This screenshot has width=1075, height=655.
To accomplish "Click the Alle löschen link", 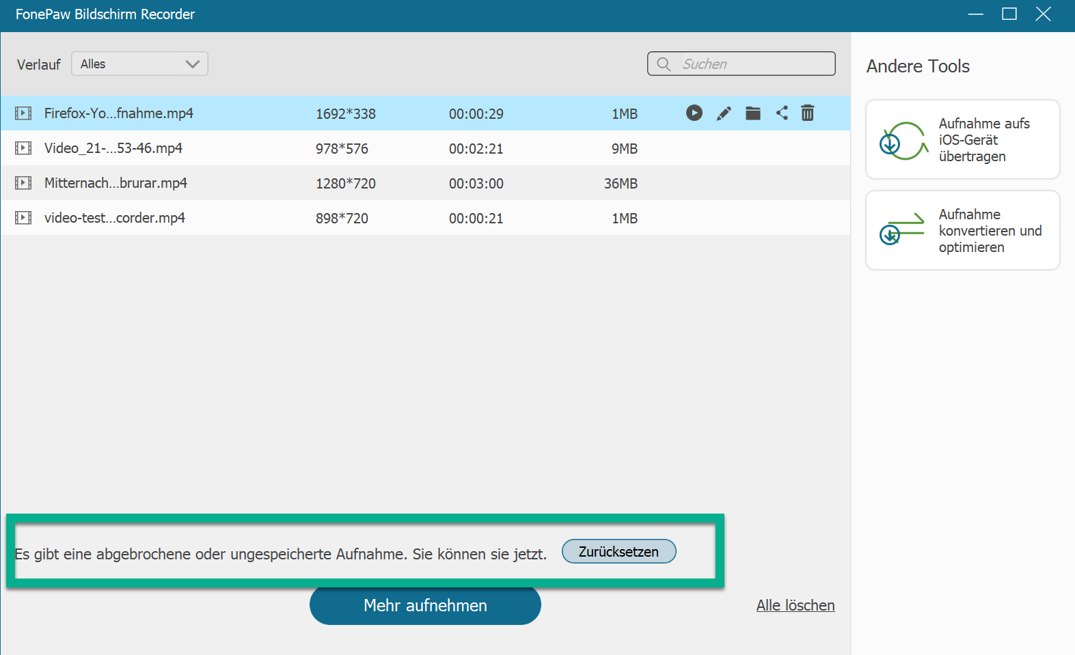I will [795, 606].
